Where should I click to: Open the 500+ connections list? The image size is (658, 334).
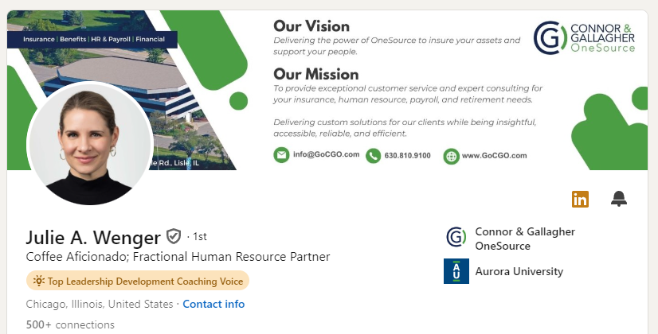(70, 324)
